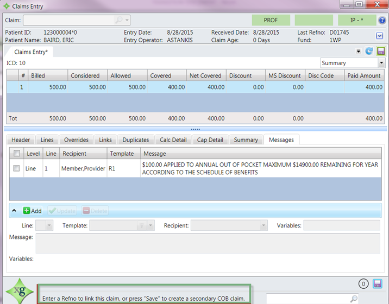389x304 pixels.
Task: Click the refresh icon beside Claims Entry tab
Action: click(x=369, y=52)
